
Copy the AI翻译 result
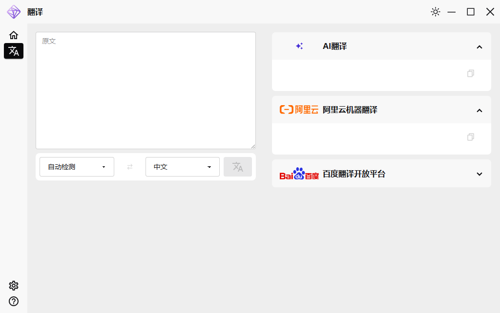pyautogui.click(x=471, y=73)
